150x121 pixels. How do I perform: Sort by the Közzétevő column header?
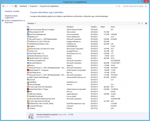(78, 27)
